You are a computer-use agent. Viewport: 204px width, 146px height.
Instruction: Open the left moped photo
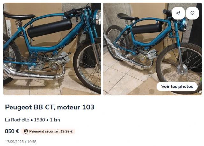(x=52, y=49)
